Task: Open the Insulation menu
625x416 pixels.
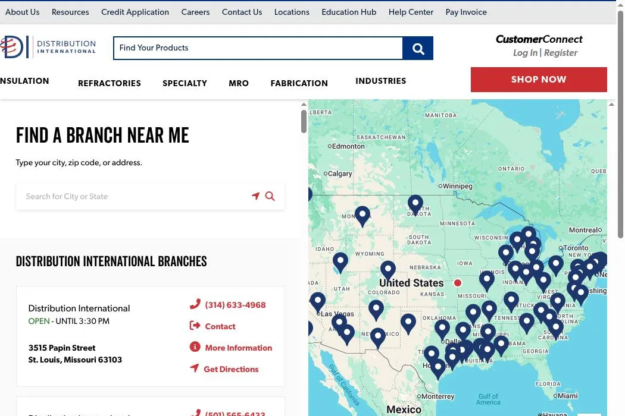Action: 24,81
